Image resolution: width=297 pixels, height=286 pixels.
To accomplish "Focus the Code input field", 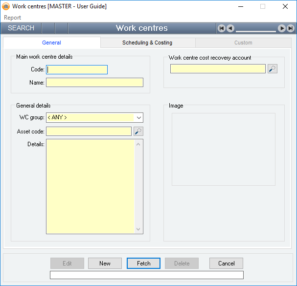I will tap(77, 70).
